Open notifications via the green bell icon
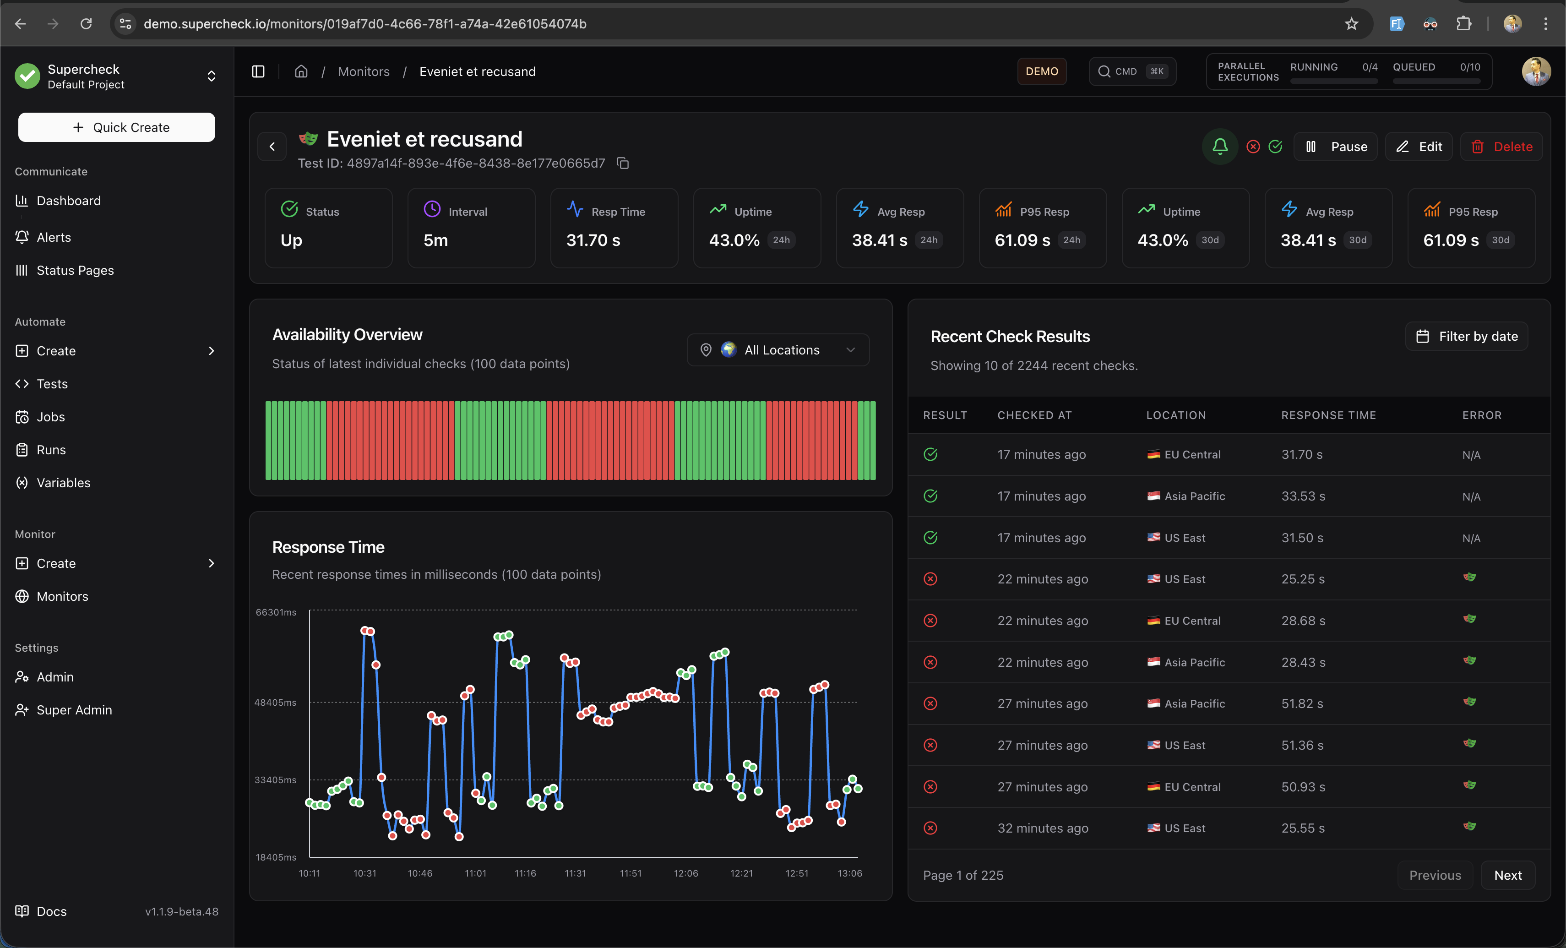This screenshot has width=1566, height=948. click(1220, 146)
